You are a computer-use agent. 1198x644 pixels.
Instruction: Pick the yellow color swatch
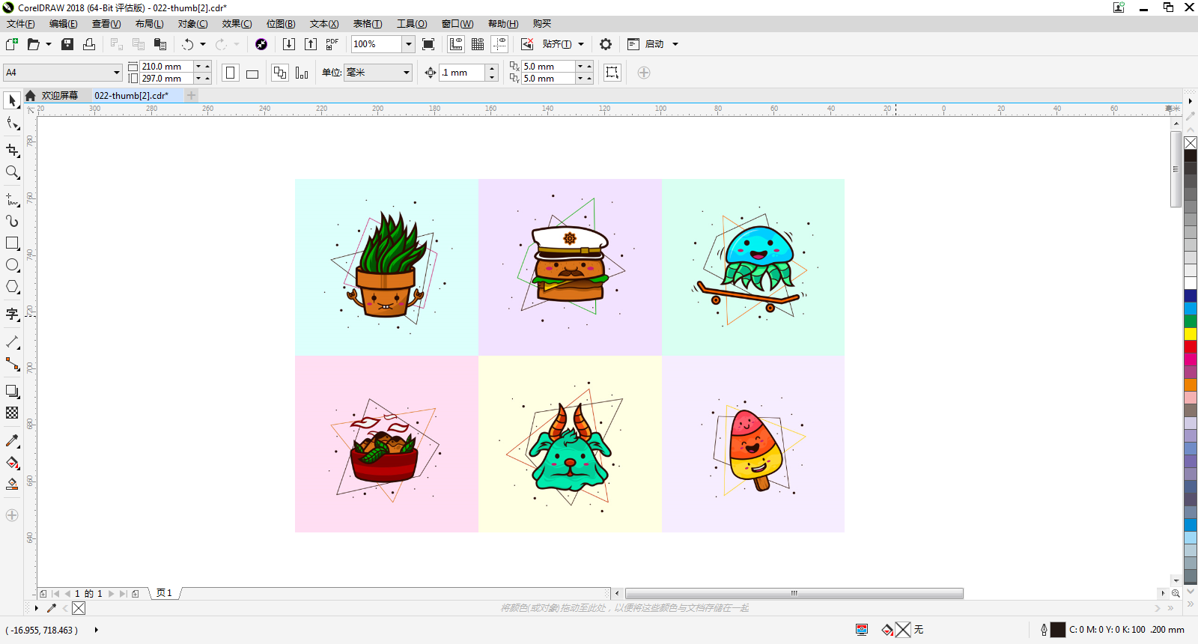(x=1191, y=333)
